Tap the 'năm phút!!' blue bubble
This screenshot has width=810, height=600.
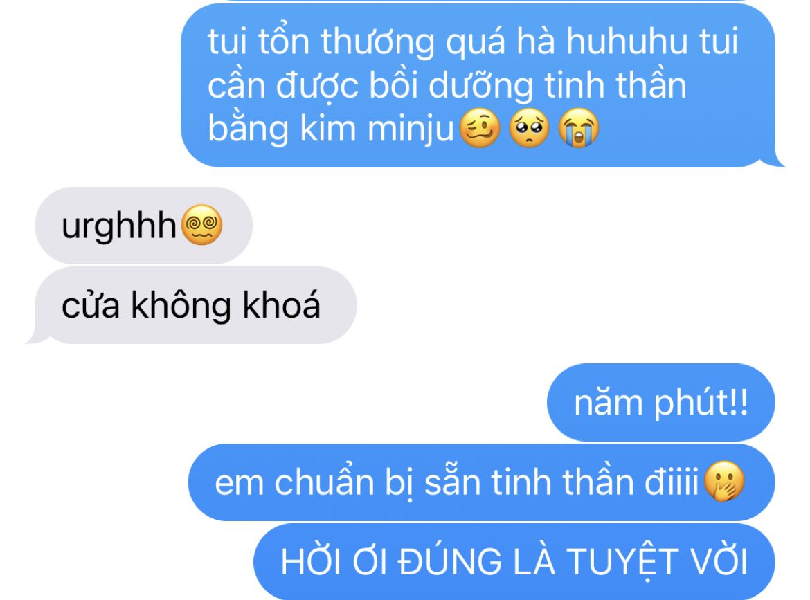(x=661, y=402)
